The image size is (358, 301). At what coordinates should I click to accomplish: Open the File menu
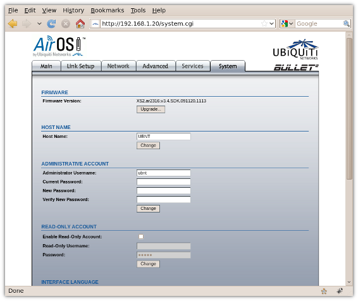(13, 10)
